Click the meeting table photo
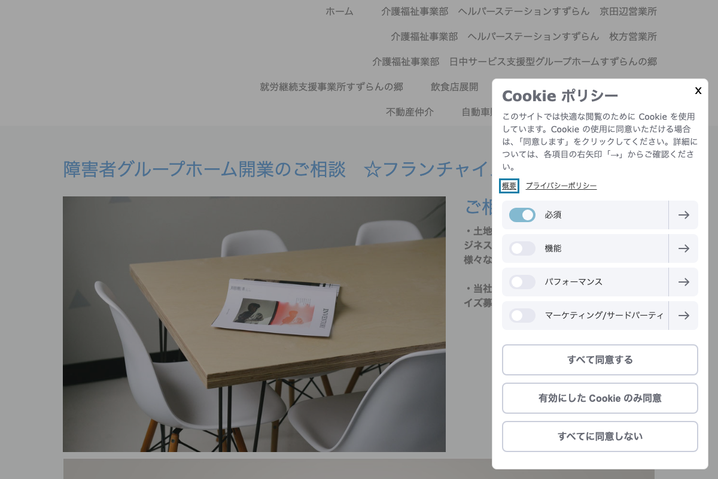This screenshot has height=479, width=718. coord(254,324)
